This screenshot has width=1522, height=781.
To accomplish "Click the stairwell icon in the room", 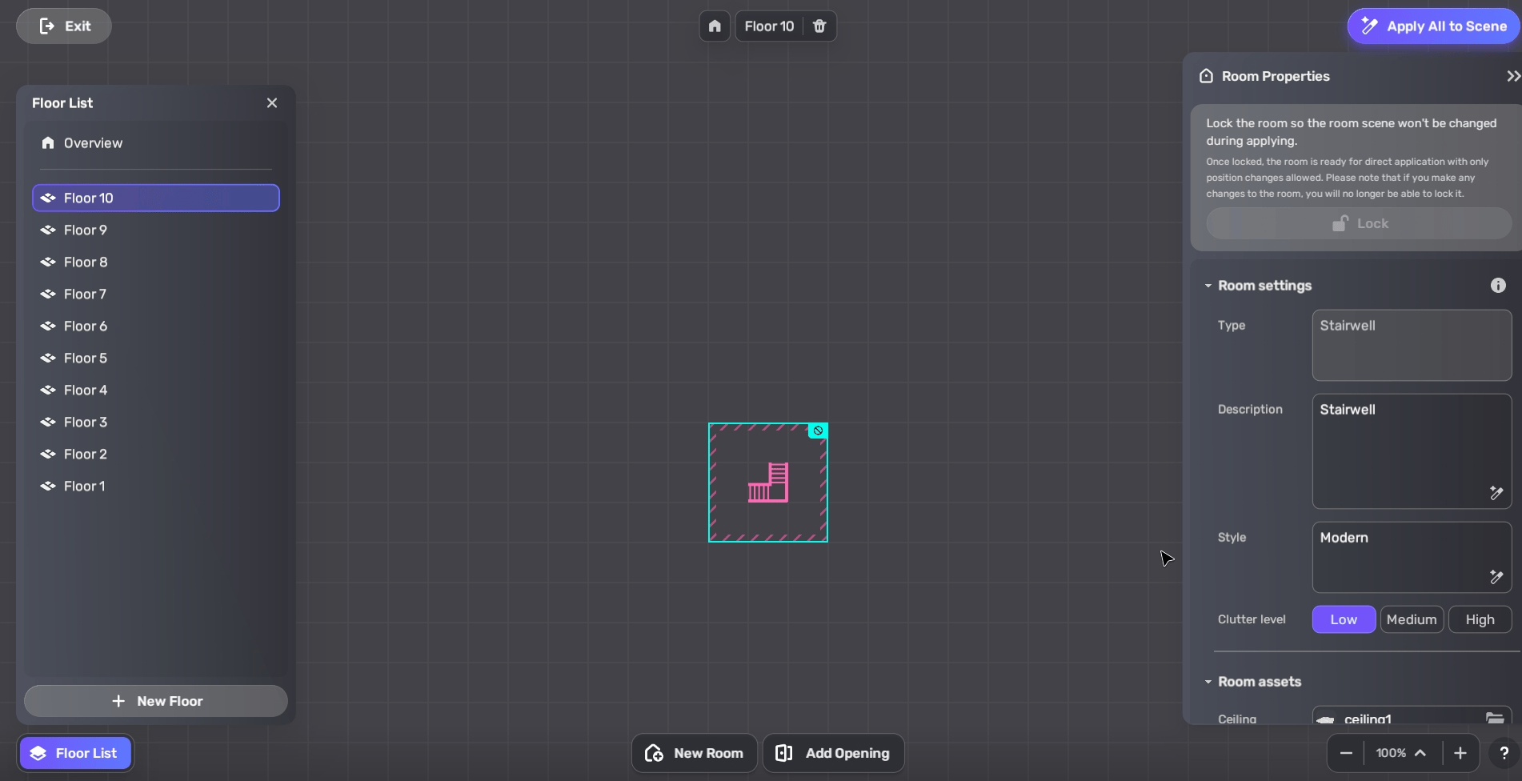I will tap(768, 483).
